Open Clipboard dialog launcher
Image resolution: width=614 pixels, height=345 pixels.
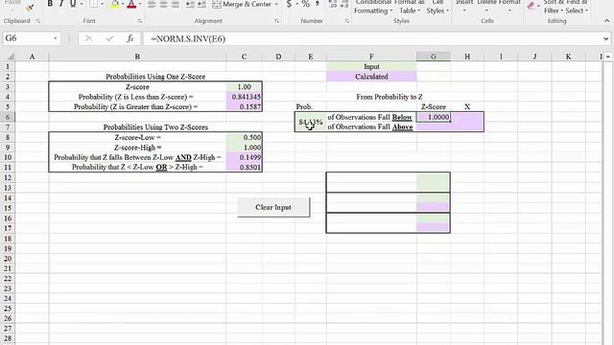tap(38, 21)
